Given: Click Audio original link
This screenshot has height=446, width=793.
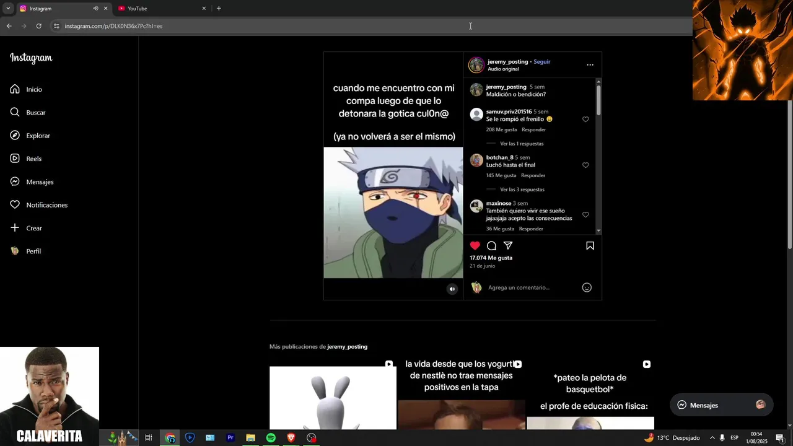Looking at the screenshot, I should [503, 69].
